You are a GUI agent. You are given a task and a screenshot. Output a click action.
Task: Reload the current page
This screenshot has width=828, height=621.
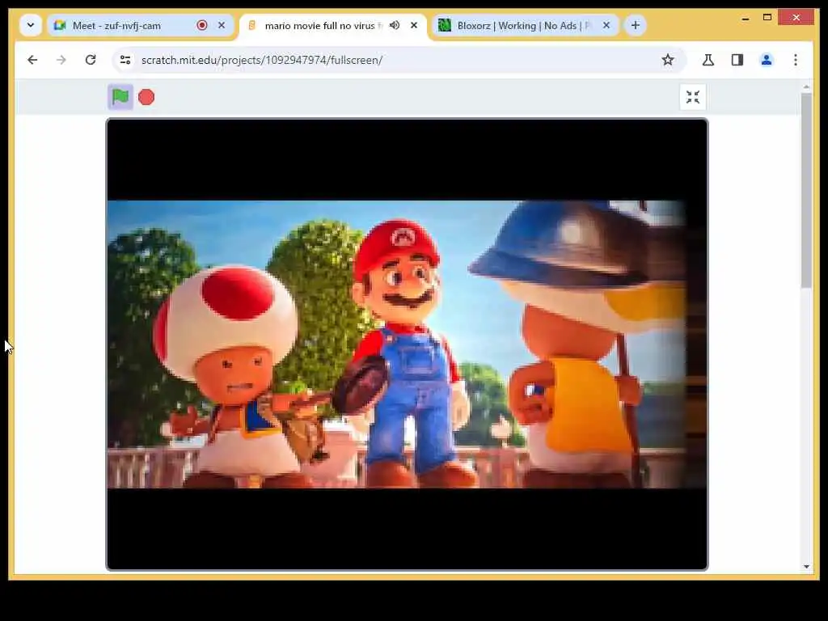(x=91, y=60)
